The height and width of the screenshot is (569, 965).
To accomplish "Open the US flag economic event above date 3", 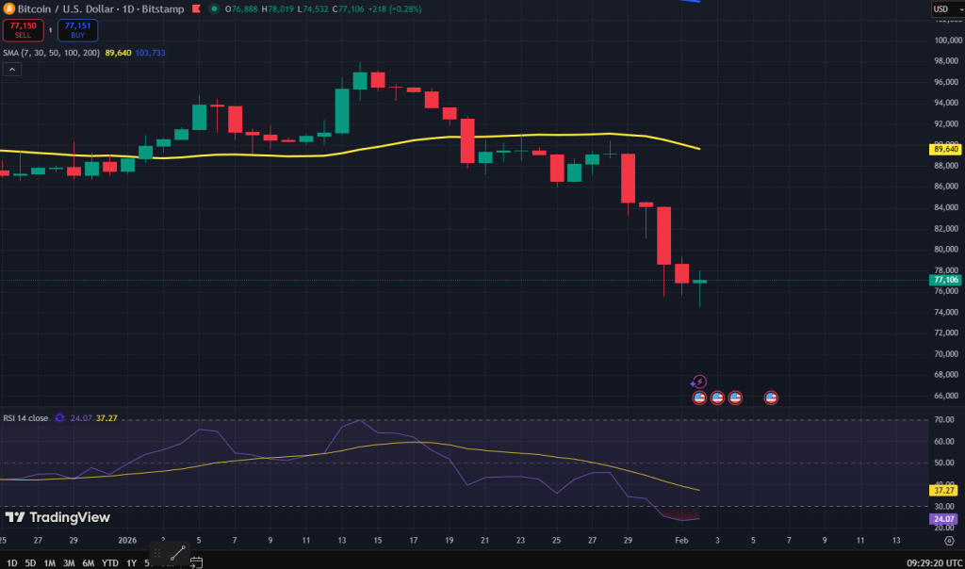I will tap(717, 398).
